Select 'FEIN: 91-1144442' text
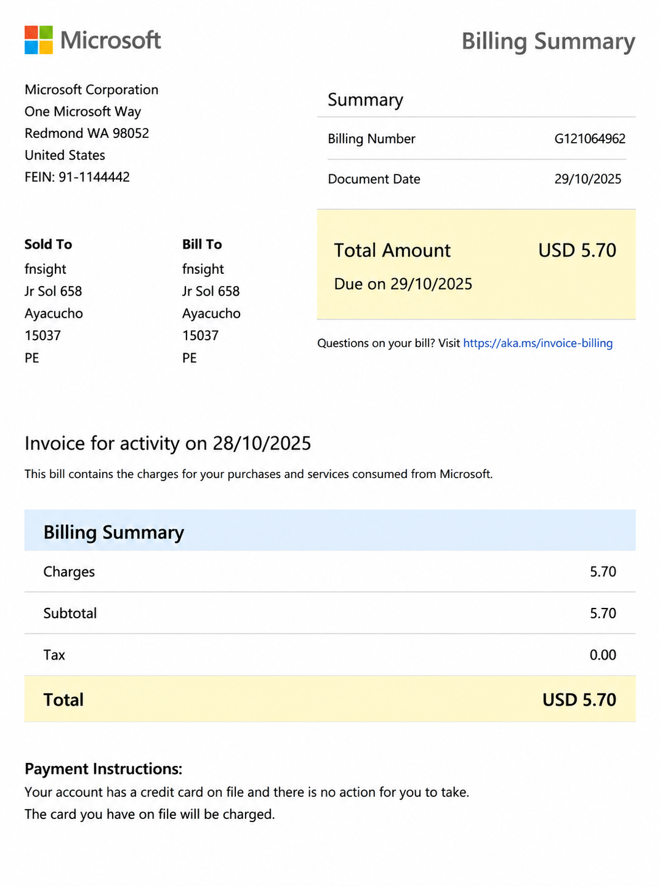This screenshot has height=886, width=660. [x=77, y=177]
